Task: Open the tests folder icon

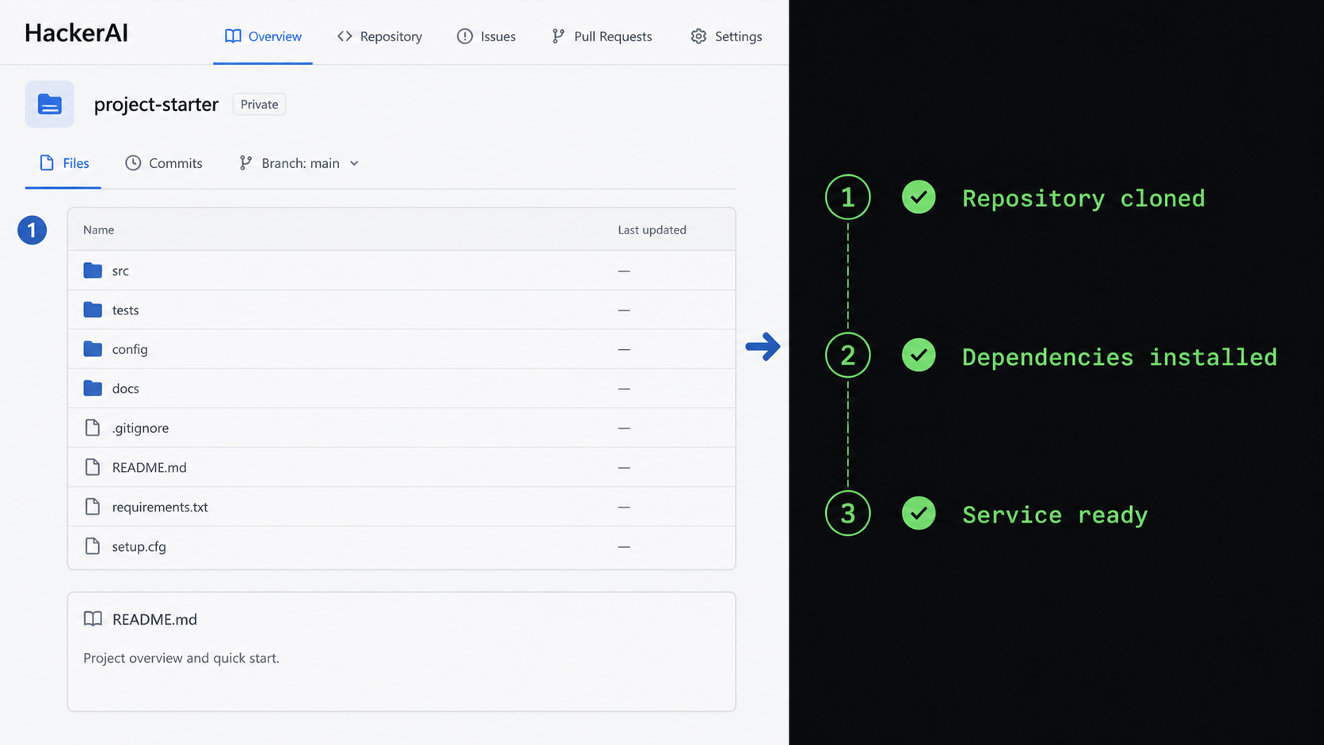Action: tap(93, 310)
